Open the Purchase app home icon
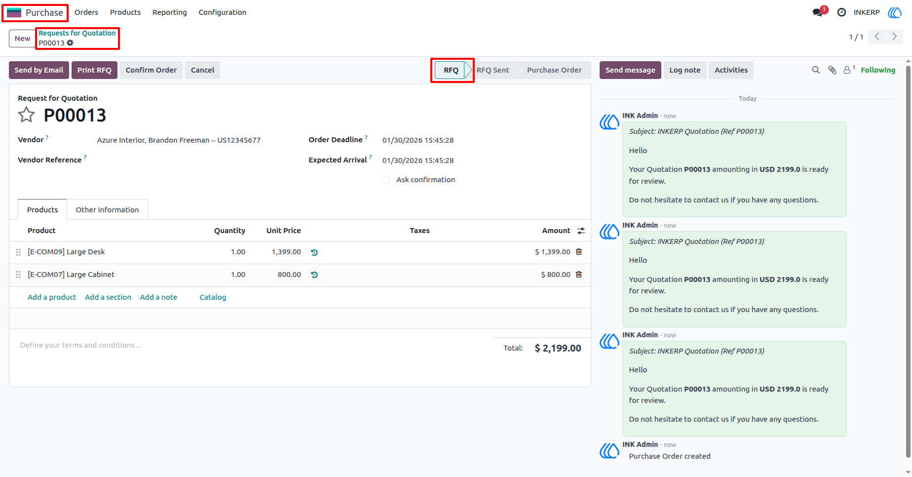Viewport: 912px width, 477px height. click(14, 12)
